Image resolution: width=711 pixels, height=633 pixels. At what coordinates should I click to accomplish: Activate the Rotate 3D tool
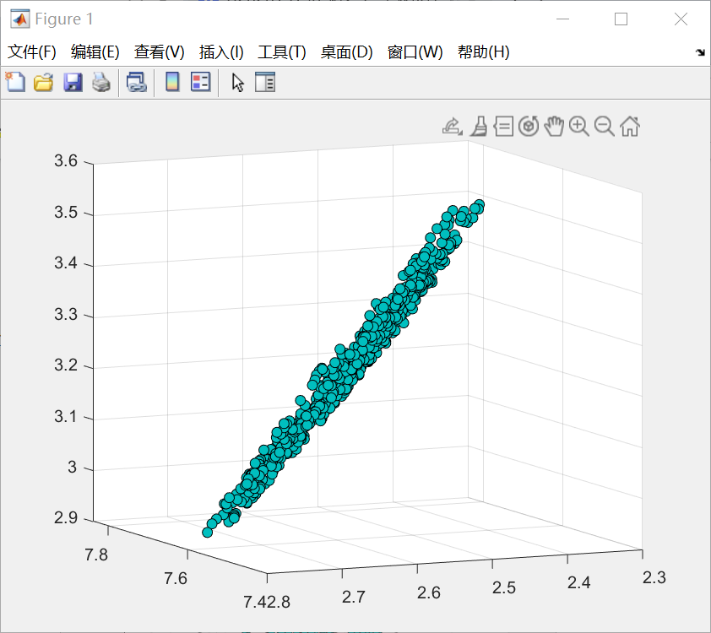(x=529, y=127)
